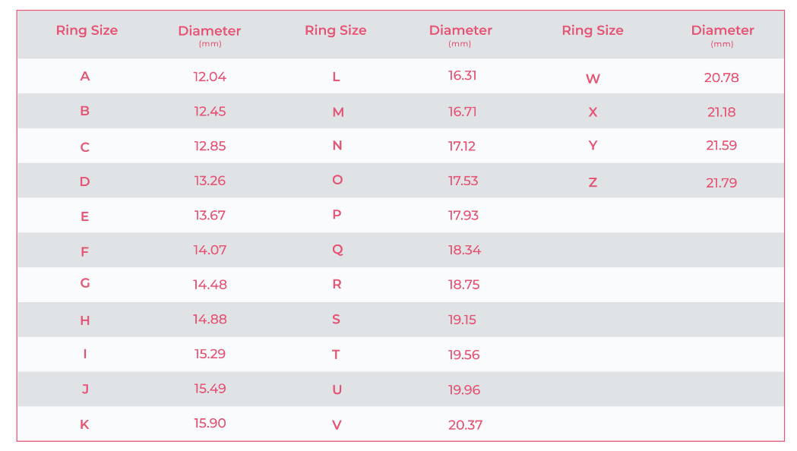Click the middle Ring Size column header
Image resolution: width=797 pixels, height=451 pixels.
coord(336,30)
